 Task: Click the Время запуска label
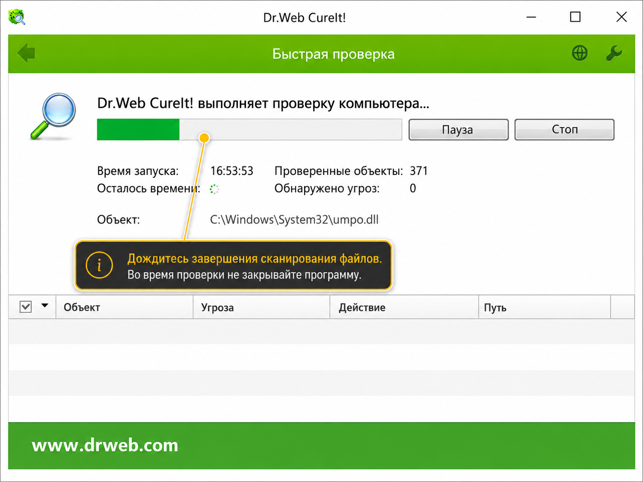[138, 171]
